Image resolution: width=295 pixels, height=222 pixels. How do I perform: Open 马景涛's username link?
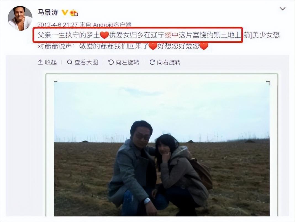click(x=48, y=13)
